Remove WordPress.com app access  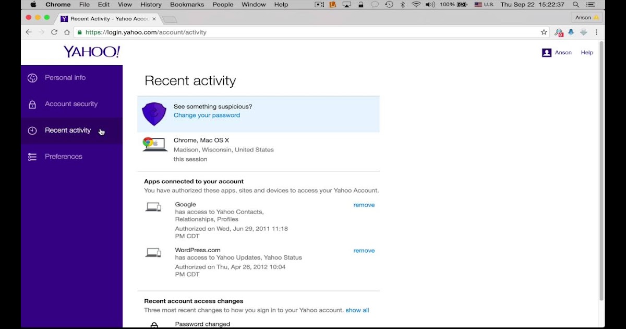(364, 251)
